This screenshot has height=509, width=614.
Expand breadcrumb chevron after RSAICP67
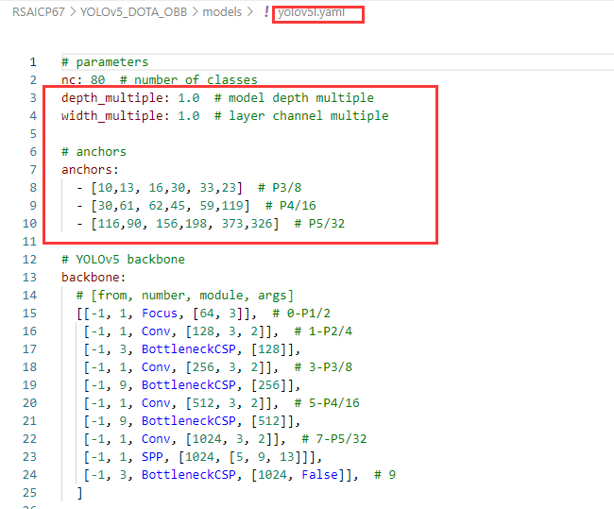(73, 12)
